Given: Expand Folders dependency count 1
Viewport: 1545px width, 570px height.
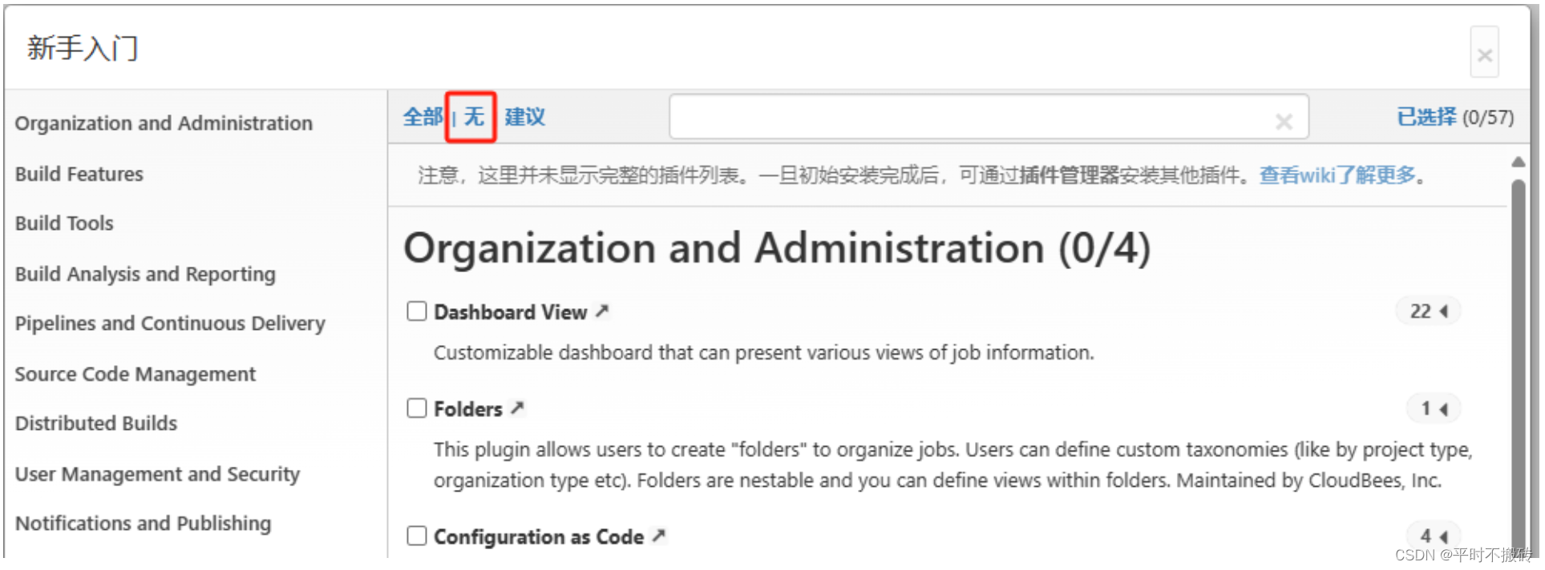Looking at the screenshot, I should tap(1434, 409).
